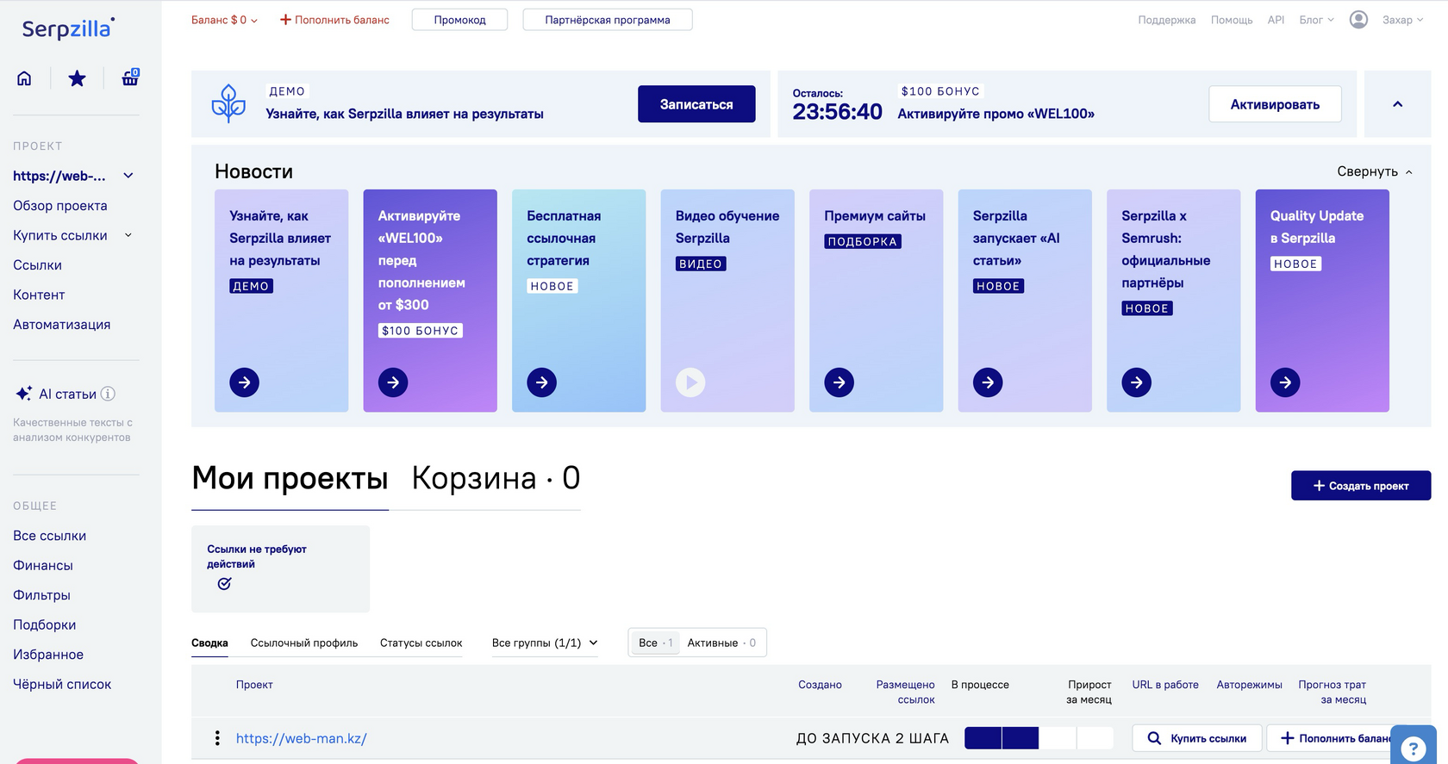Open the API link
This screenshot has height=764, width=1448.
coord(1276,20)
